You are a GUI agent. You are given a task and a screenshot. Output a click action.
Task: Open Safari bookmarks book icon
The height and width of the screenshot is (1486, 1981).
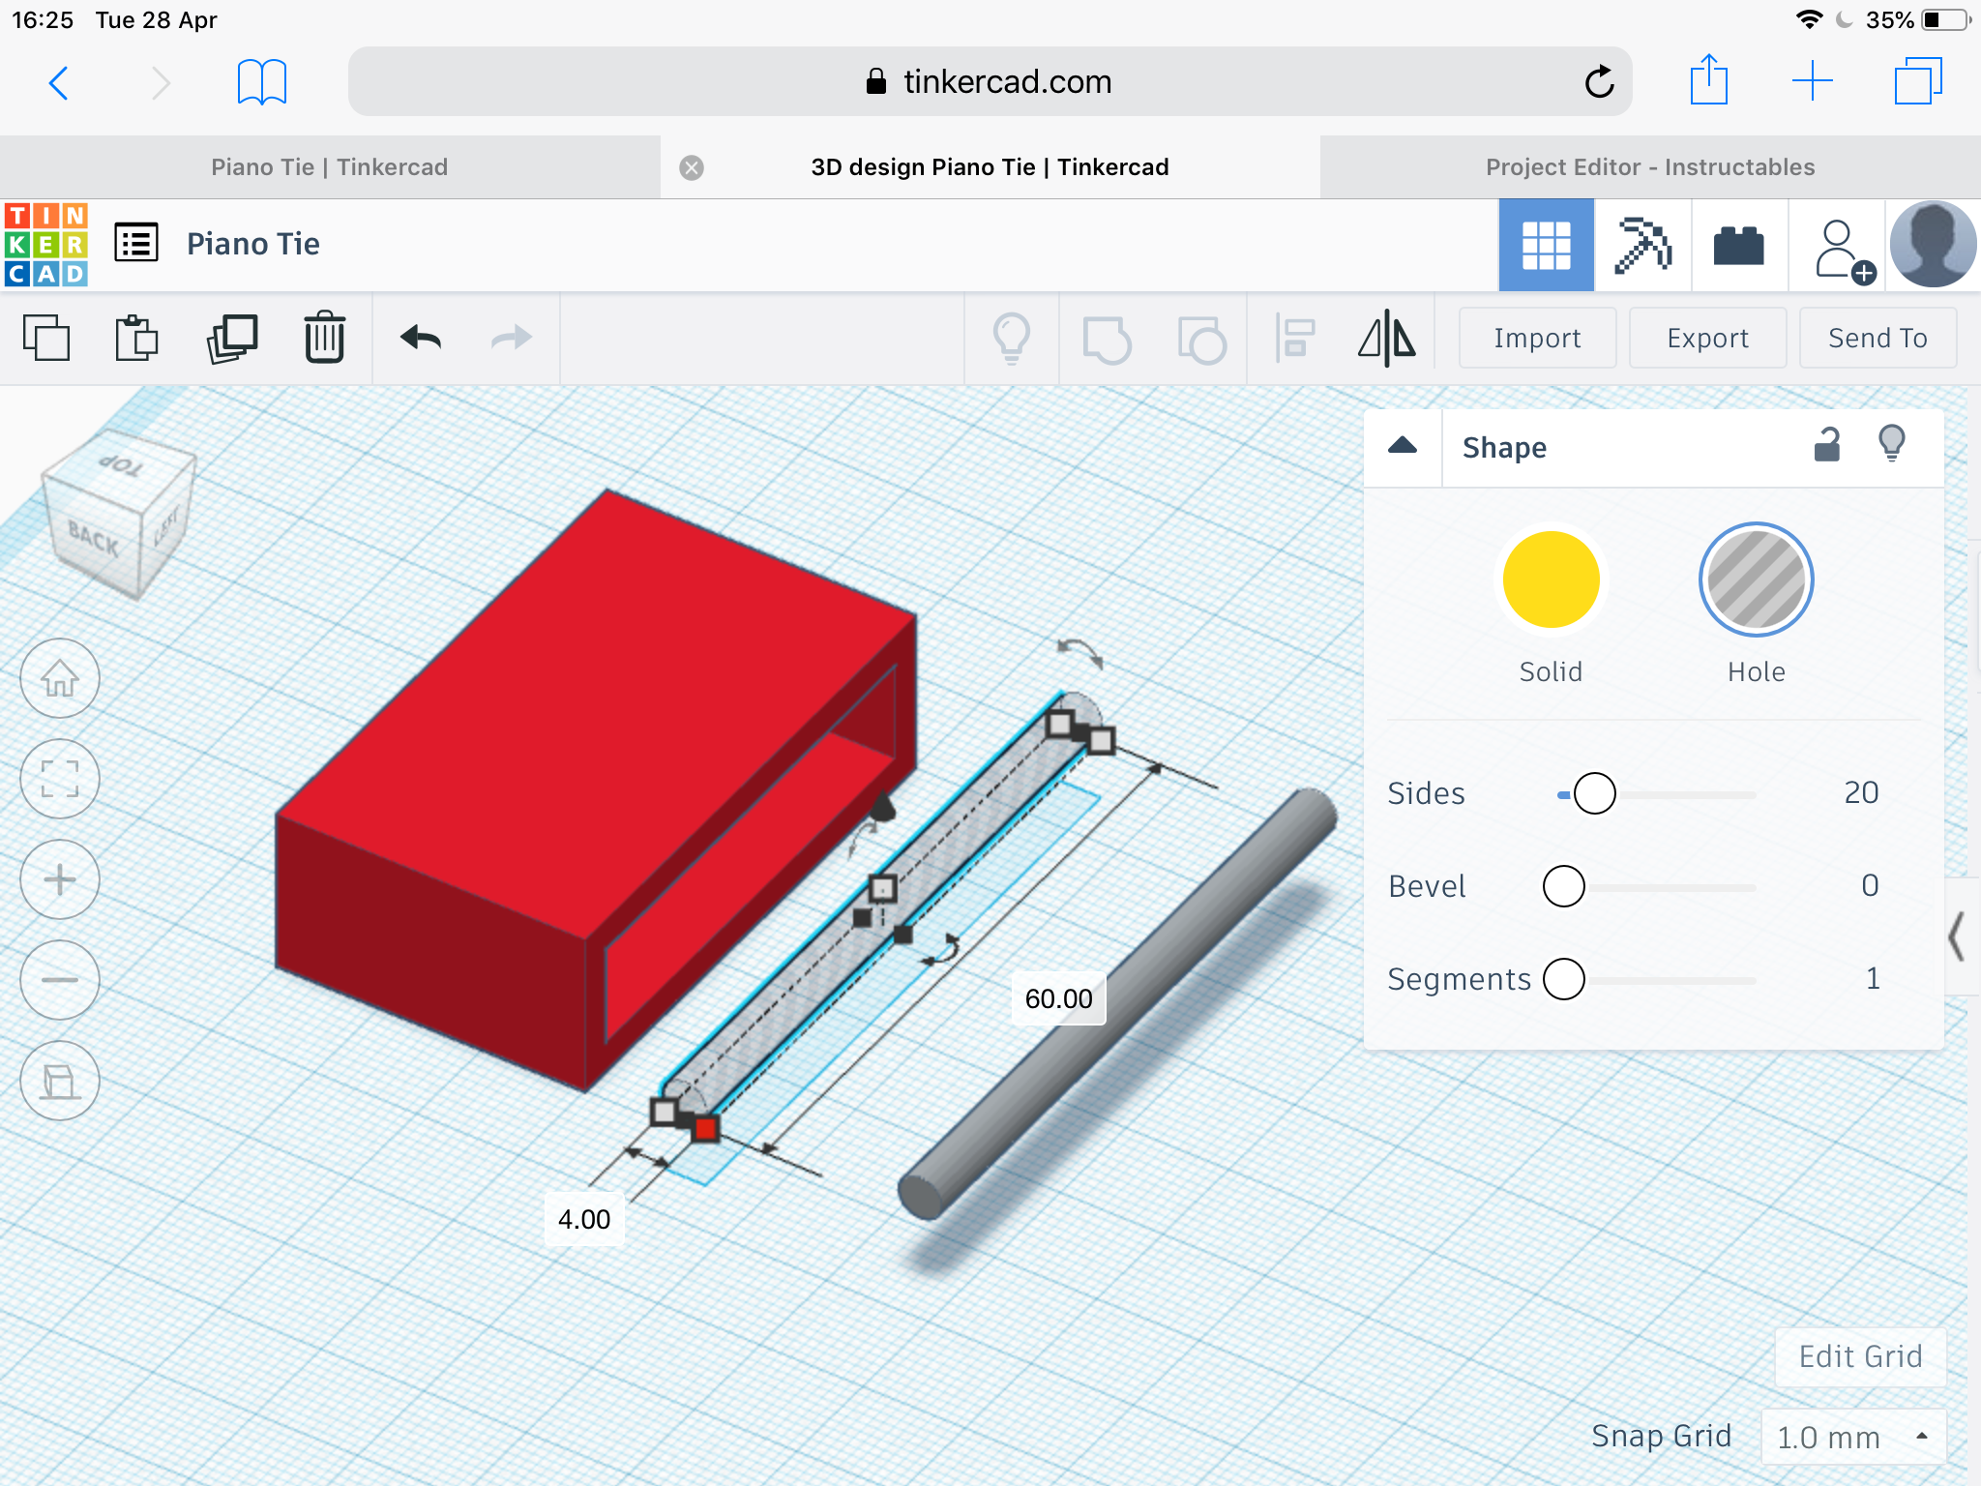tap(261, 82)
